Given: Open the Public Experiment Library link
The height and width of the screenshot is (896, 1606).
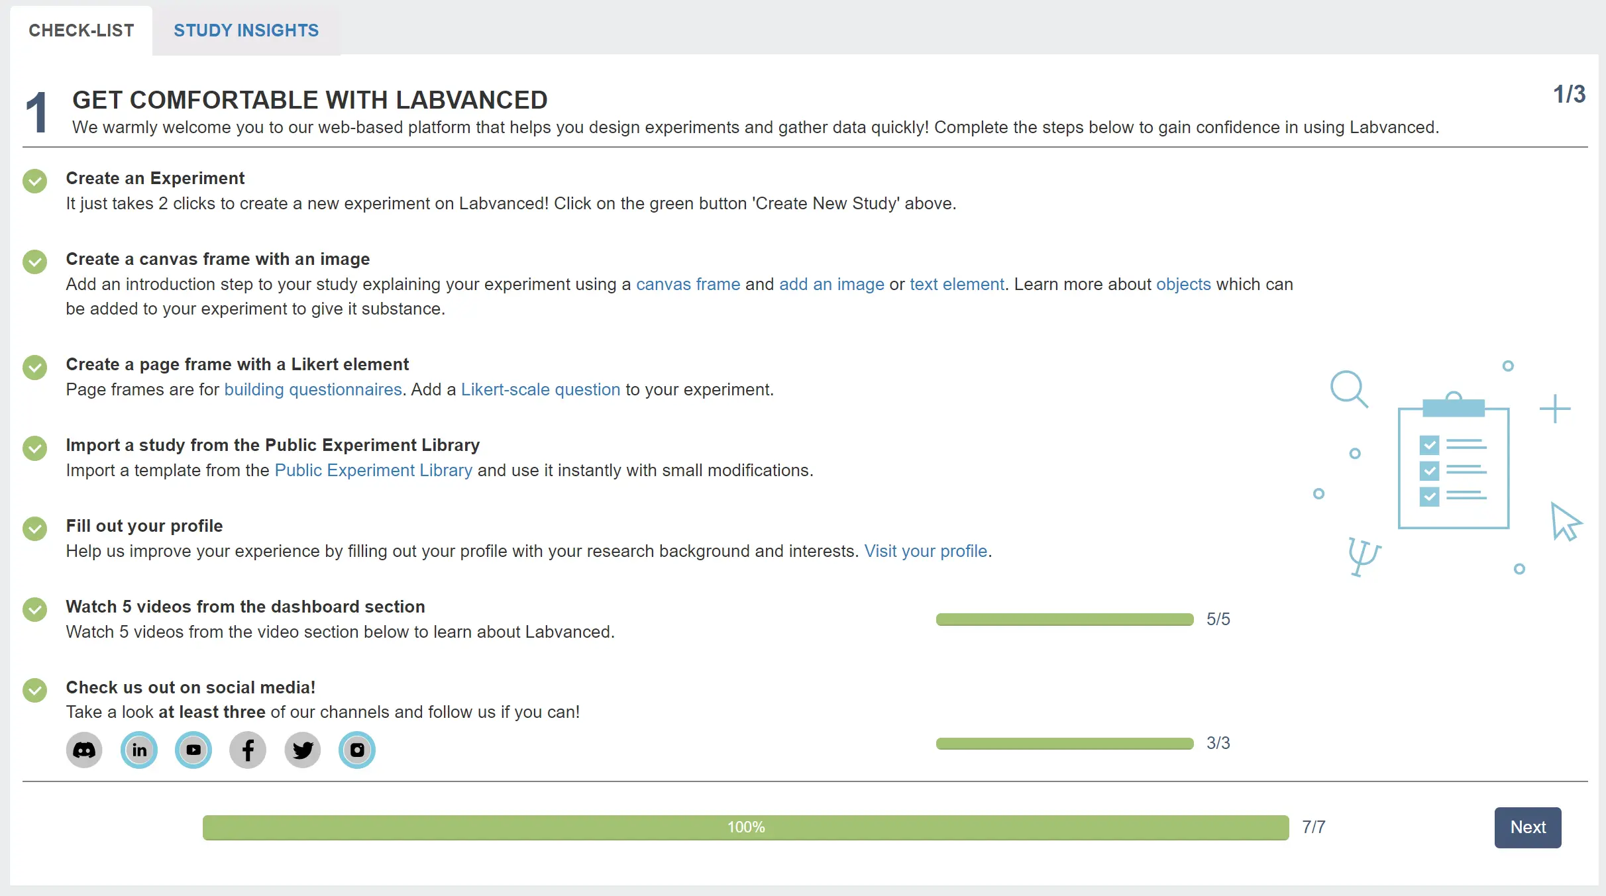Looking at the screenshot, I should (x=374, y=470).
